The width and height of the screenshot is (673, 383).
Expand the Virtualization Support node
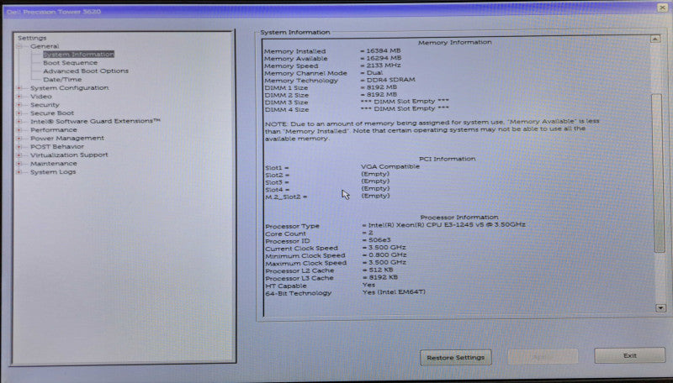pyautogui.click(x=19, y=155)
